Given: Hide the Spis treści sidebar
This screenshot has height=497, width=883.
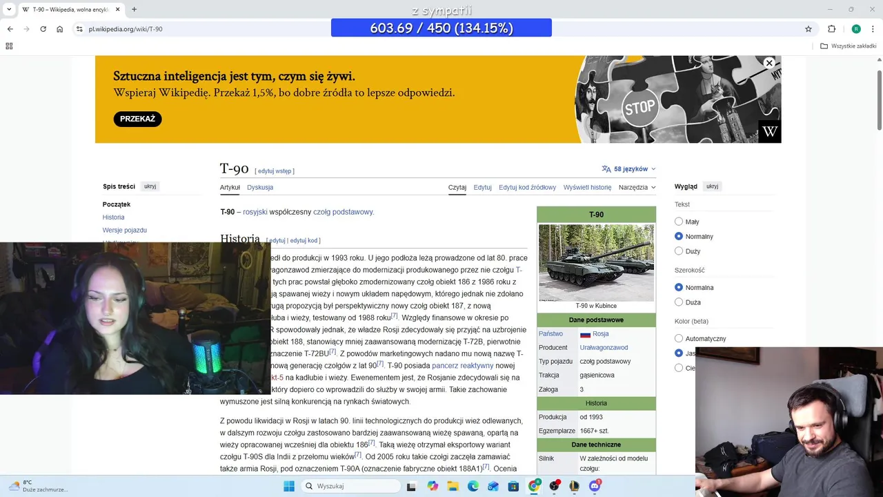Looking at the screenshot, I should pyautogui.click(x=150, y=186).
